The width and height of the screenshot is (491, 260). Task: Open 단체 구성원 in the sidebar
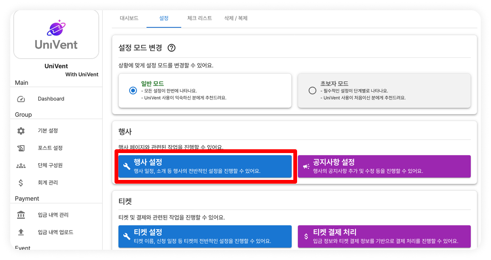[56, 166]
